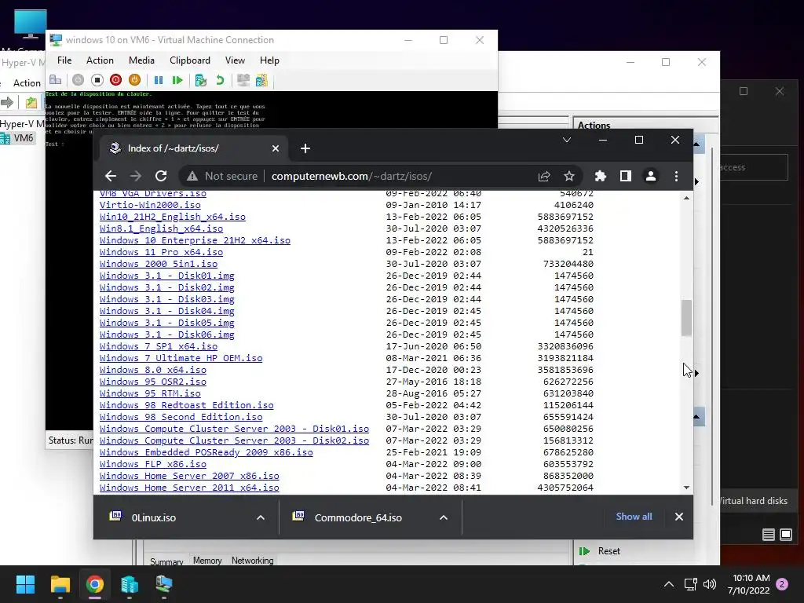Open volume control in system tray
The height and width of the screenshot is (603, 804).
click(x=710, y=584)
